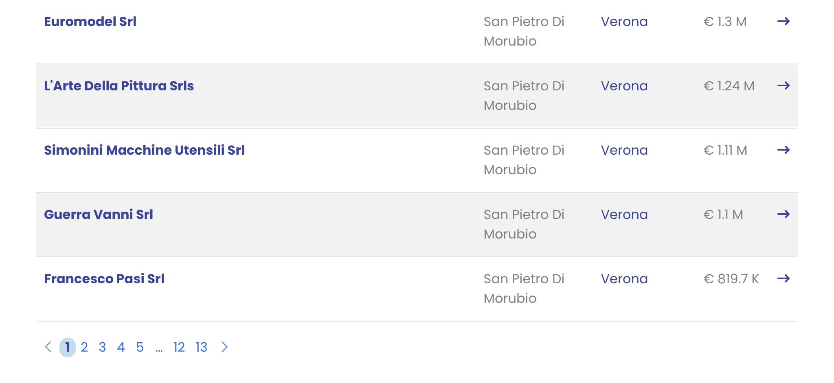Image resolution: width=834 pixels, height=383 pixels.
Task: Click arrow icon for Simonini Macchine Utensili Srl
Action: click(x=783, y=150)
